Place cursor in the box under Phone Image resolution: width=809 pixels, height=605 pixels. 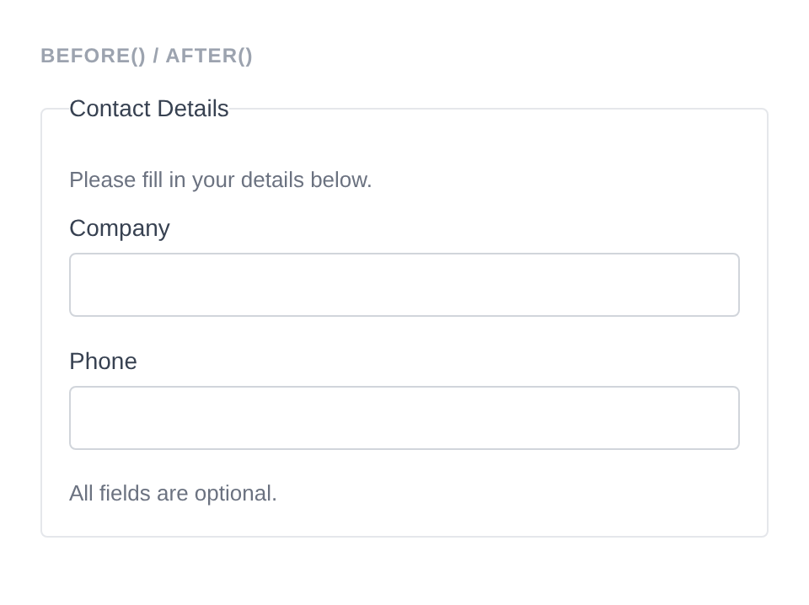point(404,418)
